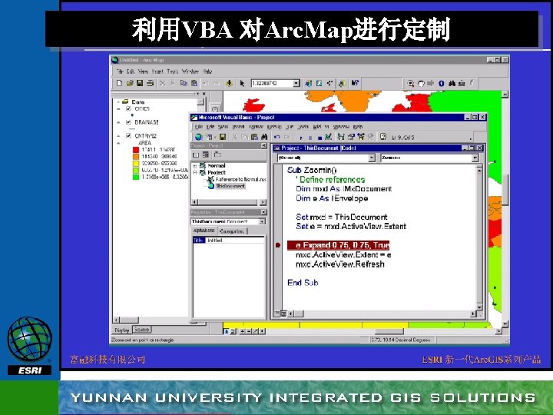Screen dimensions: 553x415
Task: Select ThisDocument in the Project tree
Action: click(x=230, y=186)
